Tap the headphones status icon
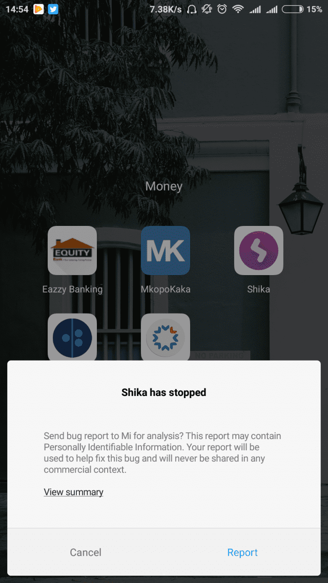The height and width of the screenshot is (583, 328). (x=192, y=9)
